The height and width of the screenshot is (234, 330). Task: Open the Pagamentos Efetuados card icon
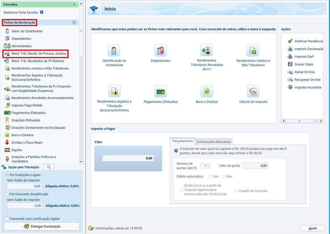click(160, 92)
